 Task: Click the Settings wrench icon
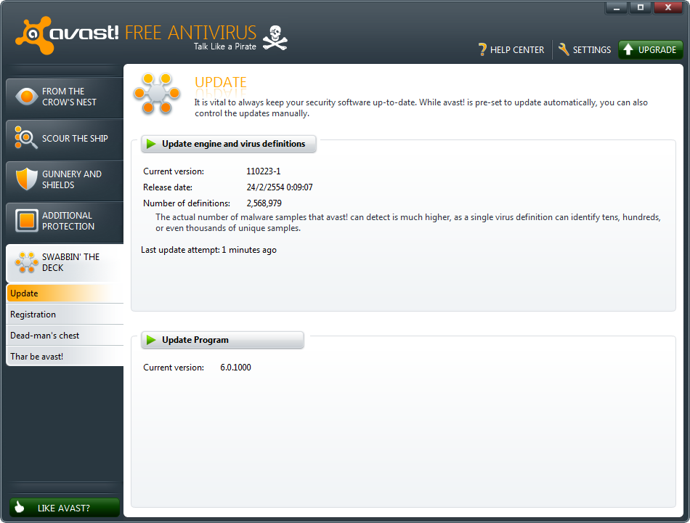click(x=564, y=49)
